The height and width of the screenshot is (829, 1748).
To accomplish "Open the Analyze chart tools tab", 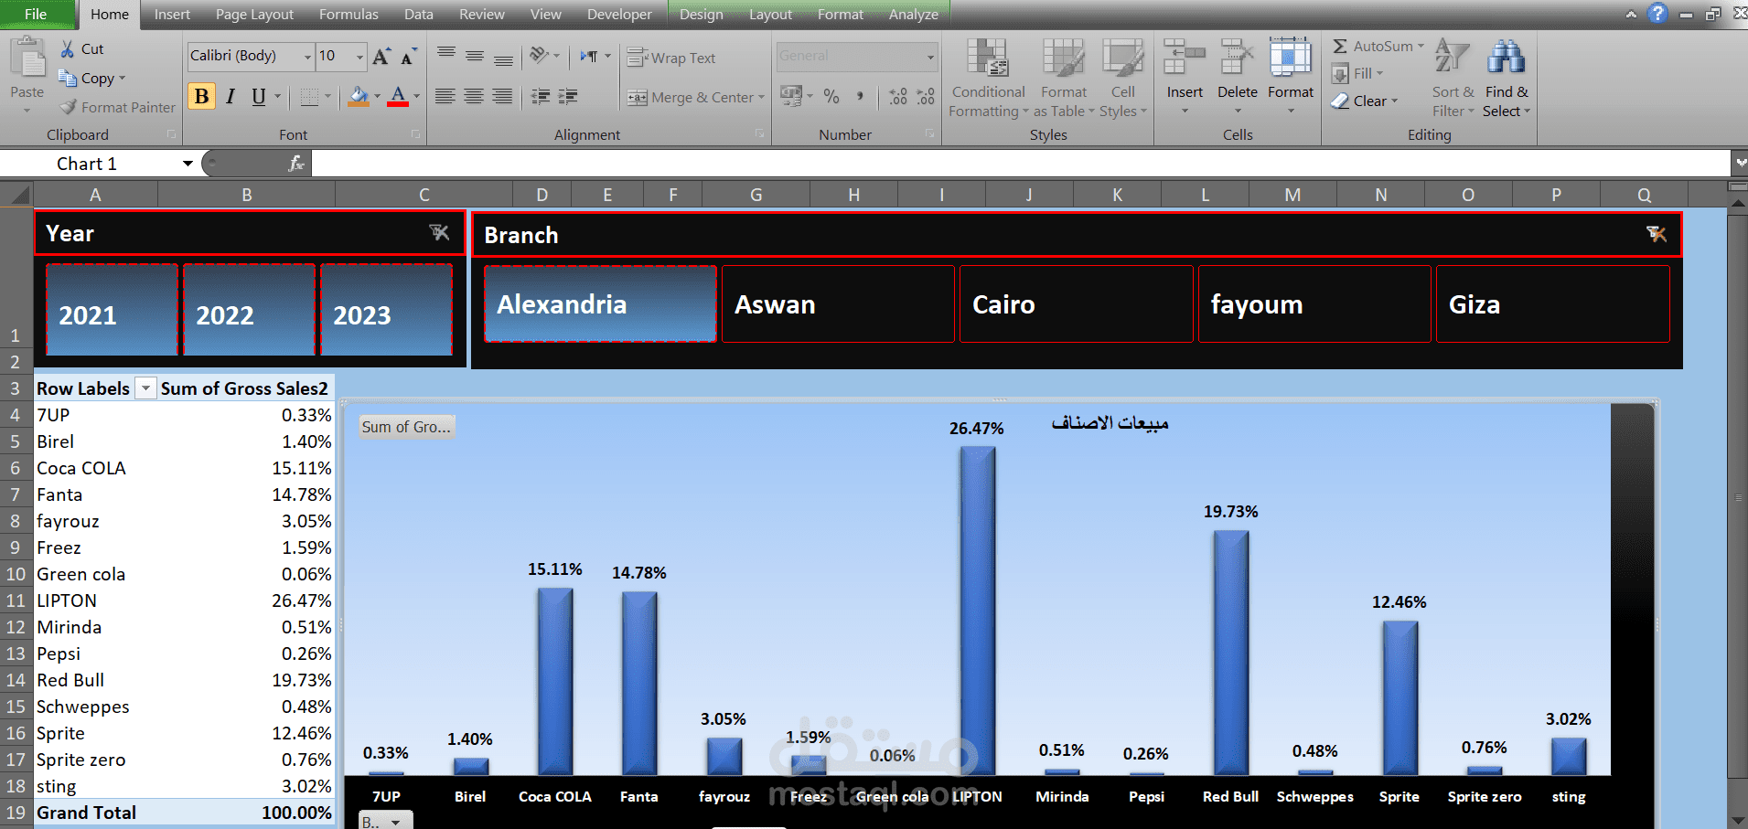I will point(913,14).
